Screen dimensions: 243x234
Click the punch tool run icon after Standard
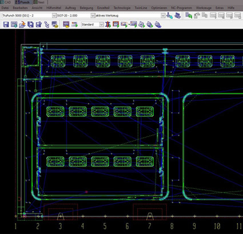coord(108,25)
